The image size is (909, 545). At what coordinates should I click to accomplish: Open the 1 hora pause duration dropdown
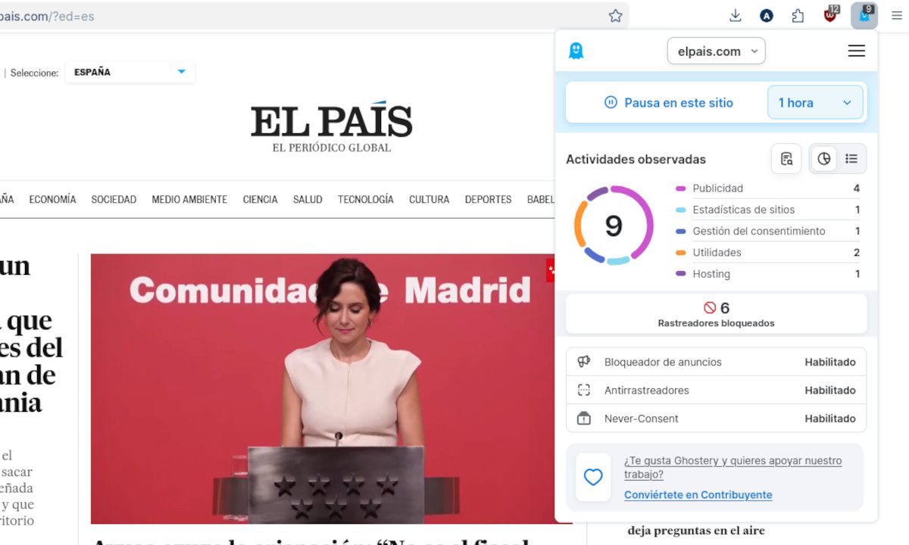[x=816, y=102]
